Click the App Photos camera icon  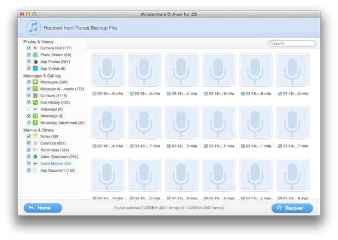click(x=35, y=62)
